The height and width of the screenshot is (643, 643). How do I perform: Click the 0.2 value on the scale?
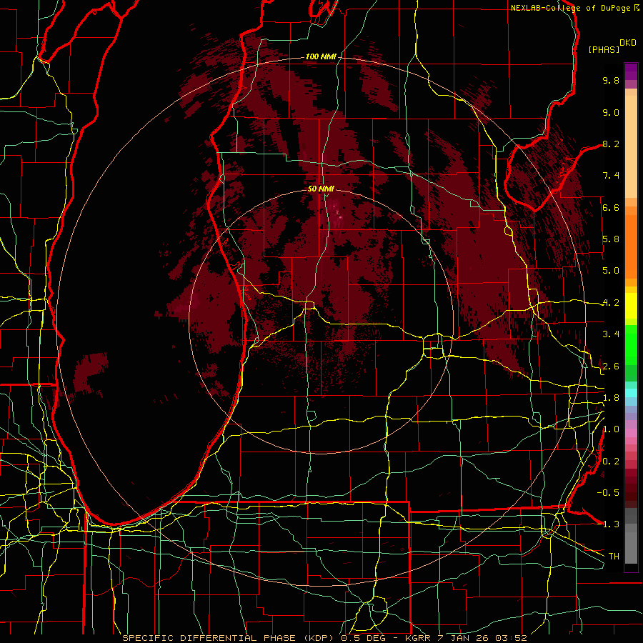pos(611,462)
